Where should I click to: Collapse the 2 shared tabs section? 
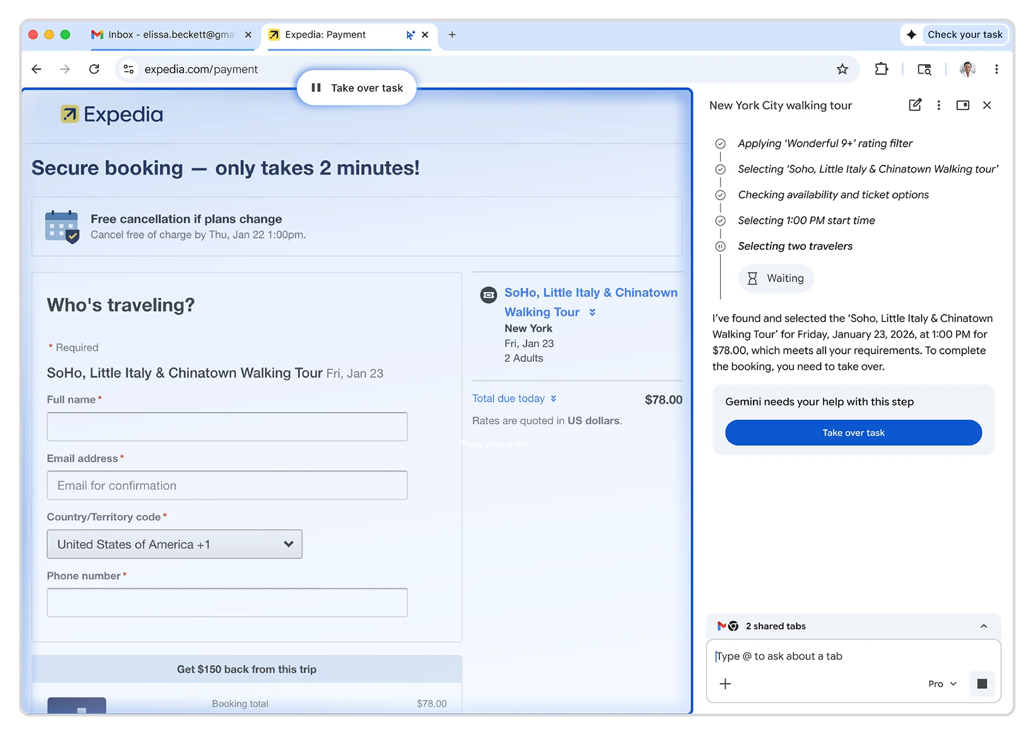tap(983, 626)
